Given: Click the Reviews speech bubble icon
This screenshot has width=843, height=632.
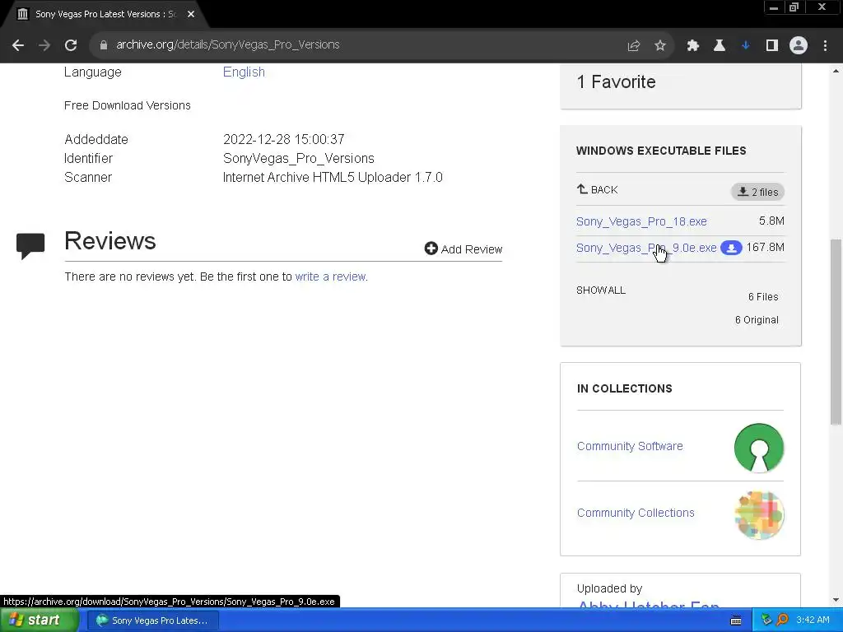Looking at the screenshot, I should 30,246.
